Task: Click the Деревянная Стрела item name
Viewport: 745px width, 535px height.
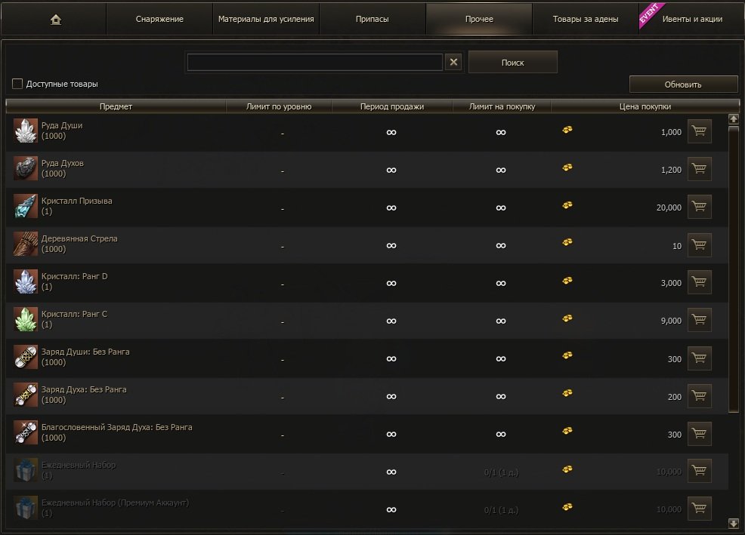Action: coord(79,238)
